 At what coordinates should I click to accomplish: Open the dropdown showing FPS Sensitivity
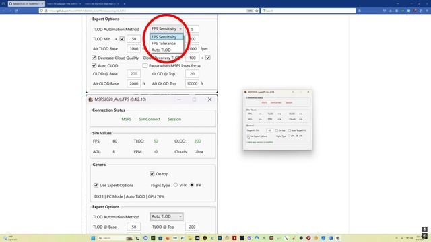pyautogui.click(x=166, y=29)
